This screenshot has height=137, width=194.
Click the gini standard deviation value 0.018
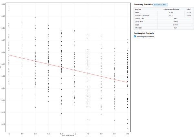pyautogui.click(x=189, y=15)
